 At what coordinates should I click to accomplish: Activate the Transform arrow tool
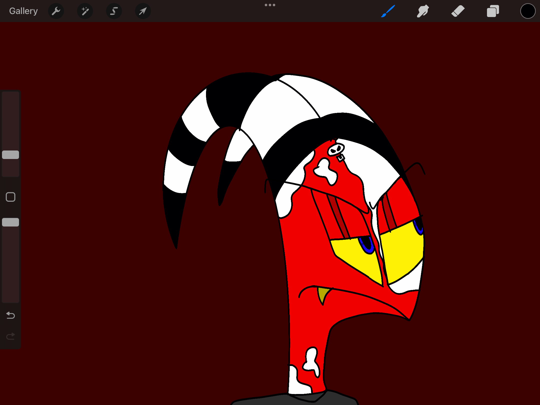(x=143, y=11)
